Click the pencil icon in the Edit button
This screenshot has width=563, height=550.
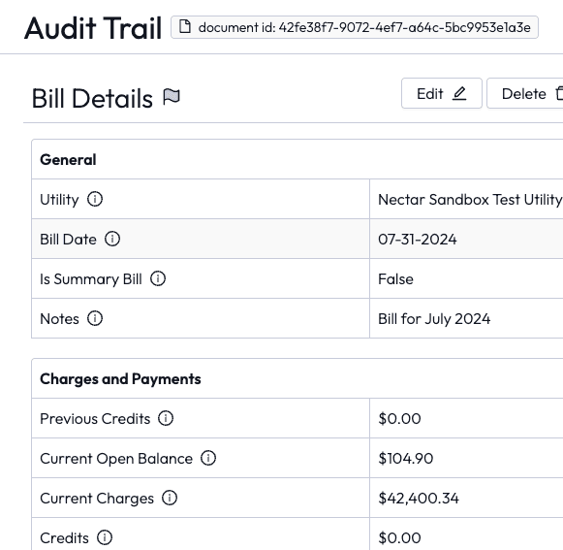459,93
